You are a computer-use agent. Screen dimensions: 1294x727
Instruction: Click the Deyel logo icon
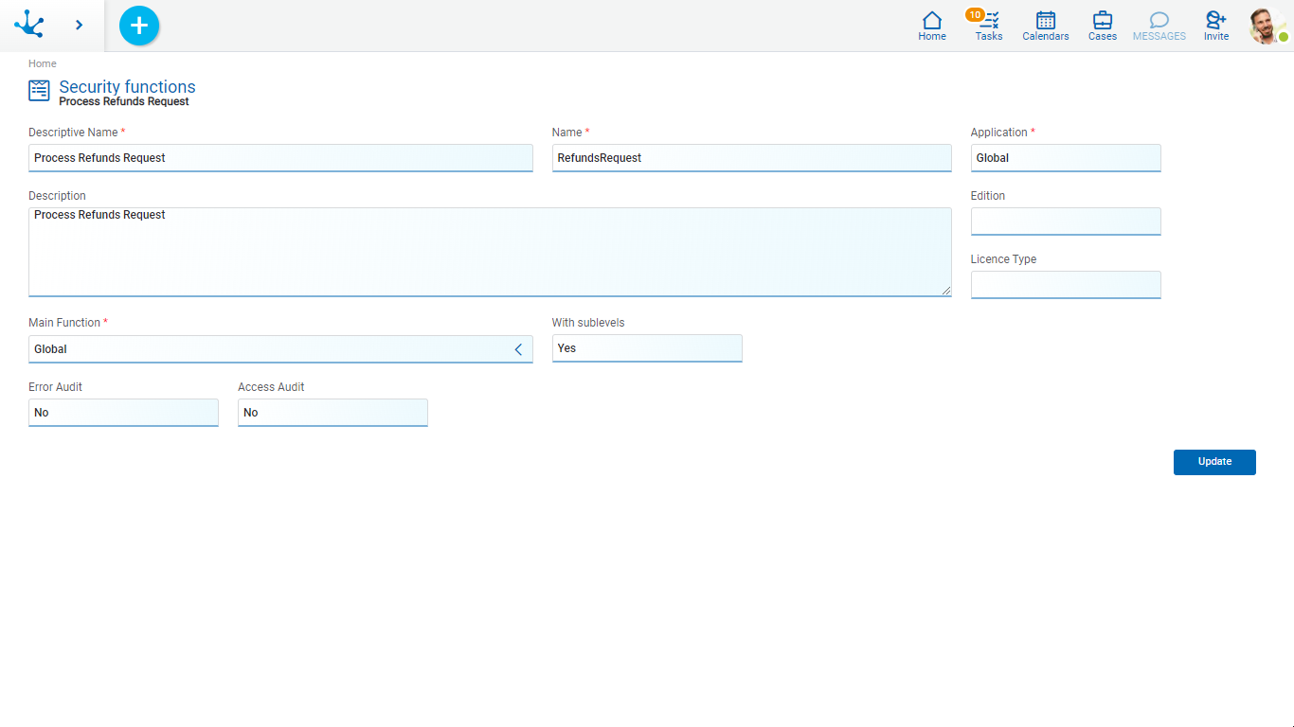pos(29,25)
